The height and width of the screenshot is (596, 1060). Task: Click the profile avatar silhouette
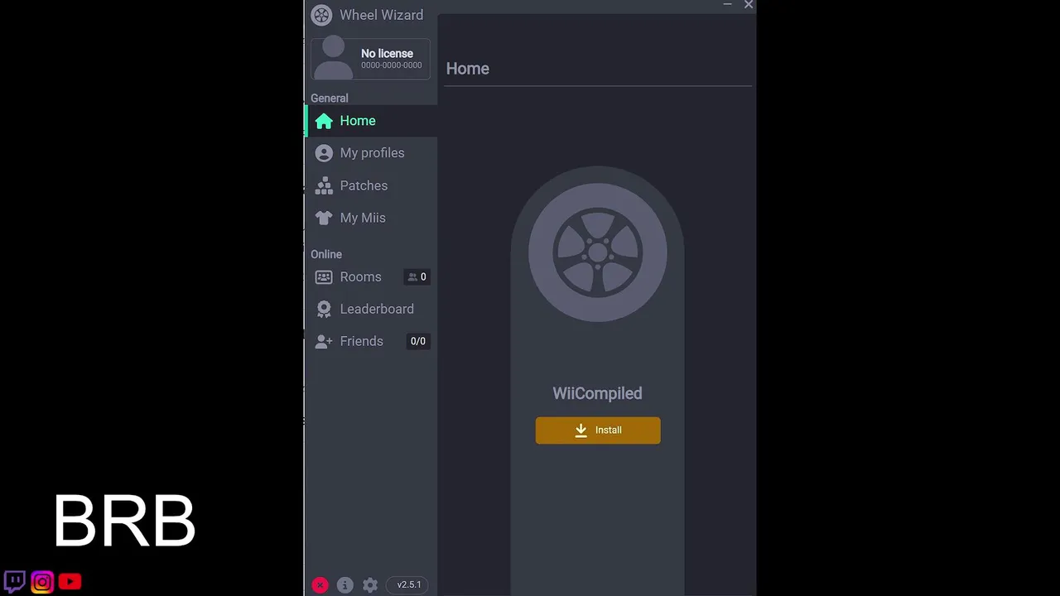click(334, 58)
